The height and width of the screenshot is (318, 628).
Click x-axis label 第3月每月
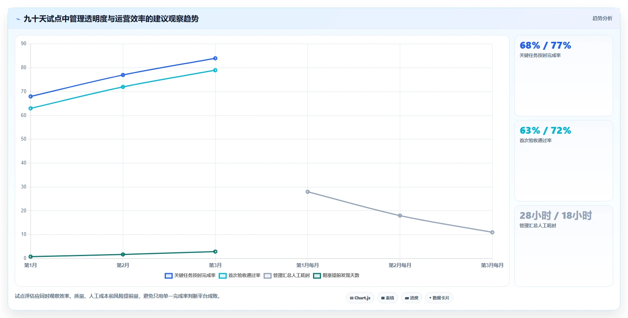pyautogui.click(x=492, y=265)
